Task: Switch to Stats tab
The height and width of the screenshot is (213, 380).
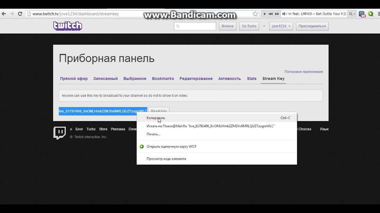Action: pyautogui.click(x=252, y=79)
